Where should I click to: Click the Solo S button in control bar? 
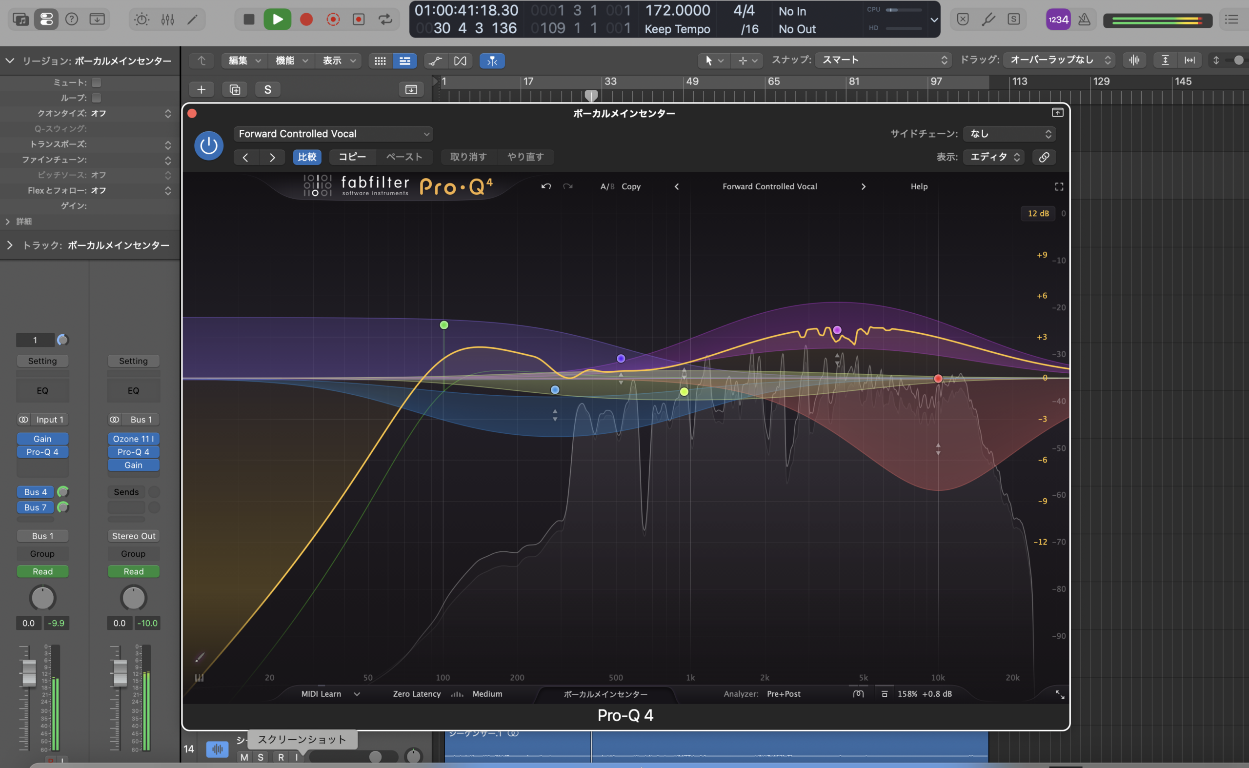pos(1013,20)
